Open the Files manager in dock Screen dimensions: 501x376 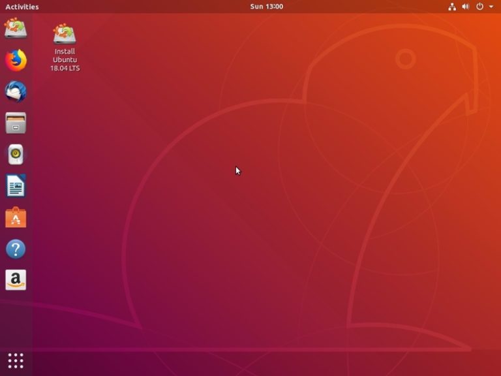(16, 123)
